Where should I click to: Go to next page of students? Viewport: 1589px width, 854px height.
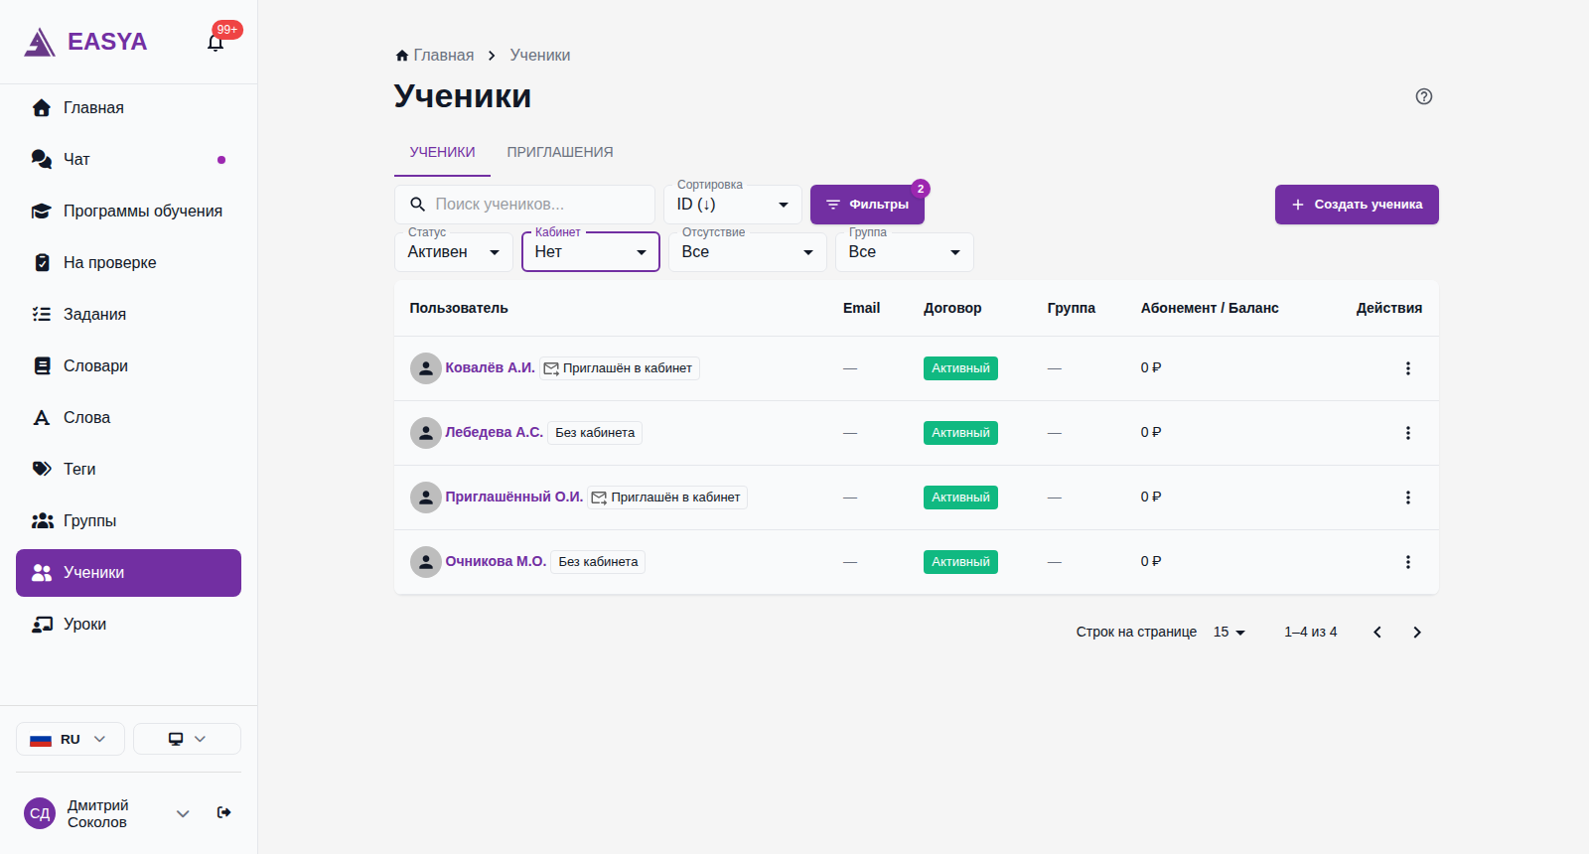coord(1417,633)
